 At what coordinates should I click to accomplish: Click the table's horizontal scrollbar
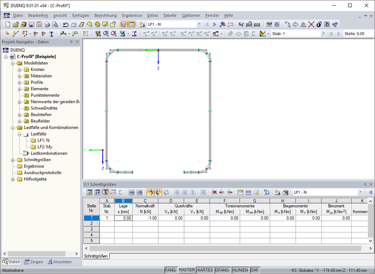tap(225, 248)
